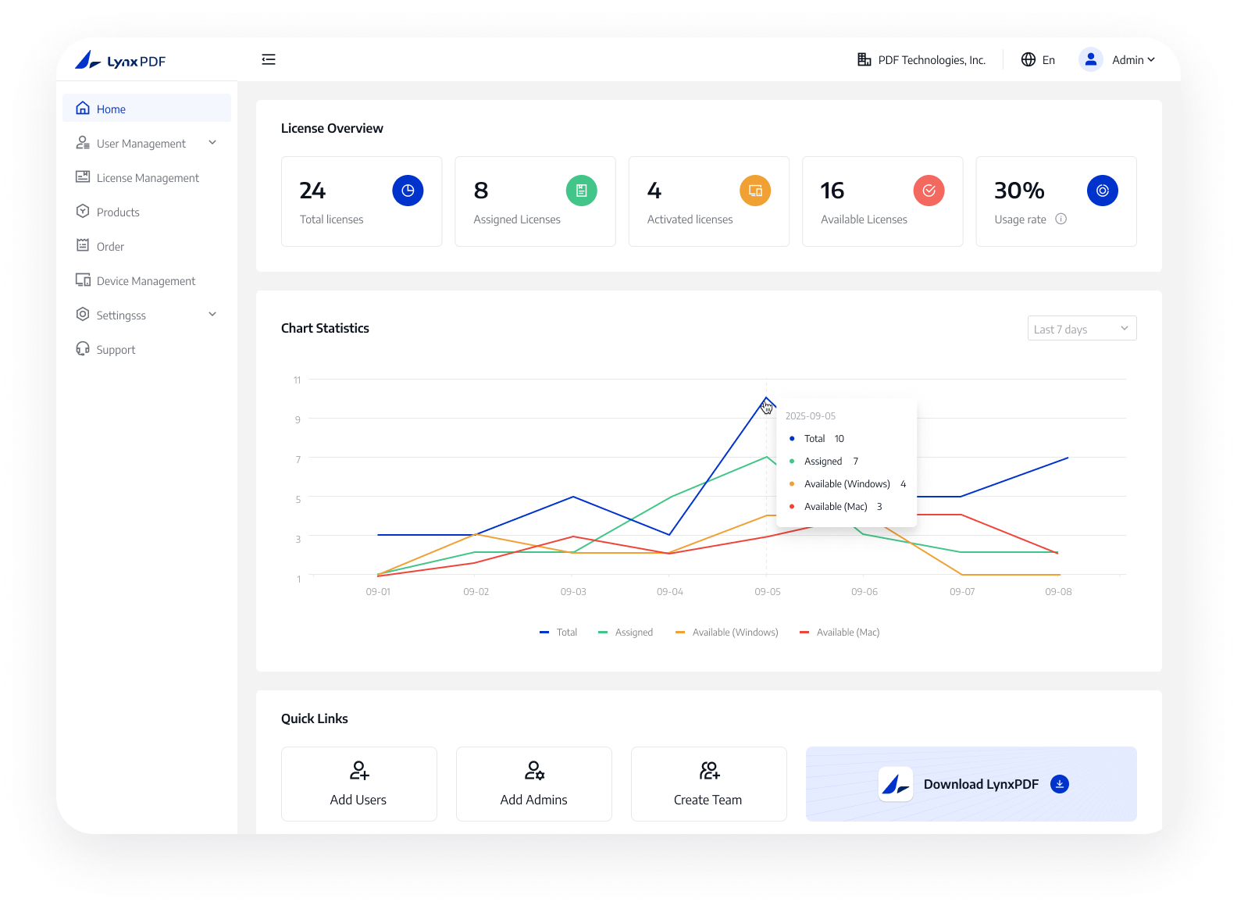The image size is (1237, 909).
Task: Click the blue Total licenses clock icon
Action: tap(408, 191)
